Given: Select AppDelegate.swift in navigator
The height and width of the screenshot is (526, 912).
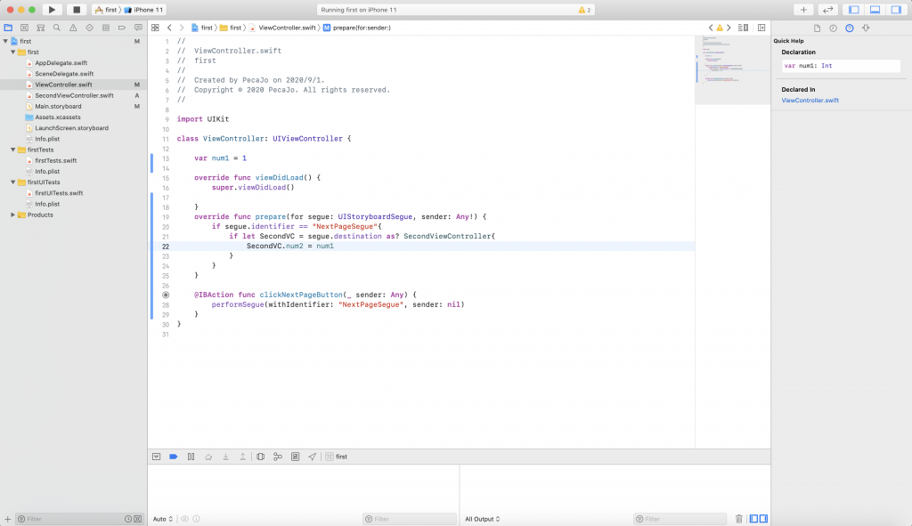Looking at the screenshot, I should [x=61, y=63].
